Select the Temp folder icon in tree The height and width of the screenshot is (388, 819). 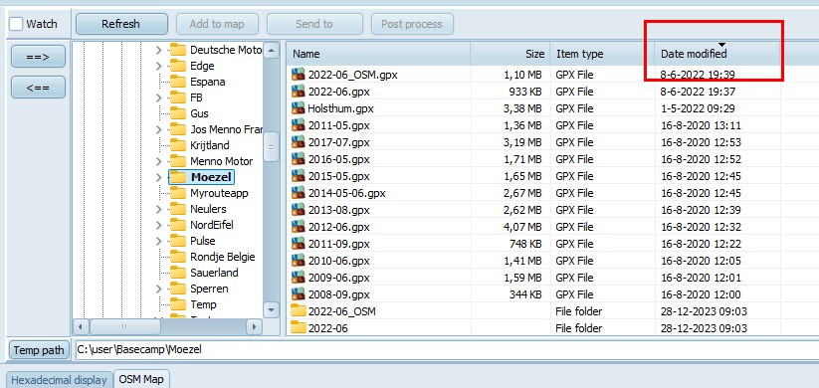pos(178,304)
